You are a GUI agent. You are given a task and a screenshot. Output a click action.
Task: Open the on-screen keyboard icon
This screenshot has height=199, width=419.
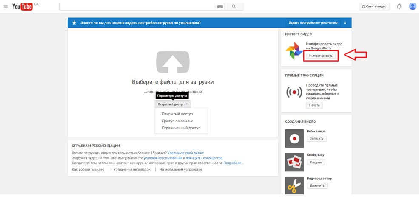(x=220, y=7)
